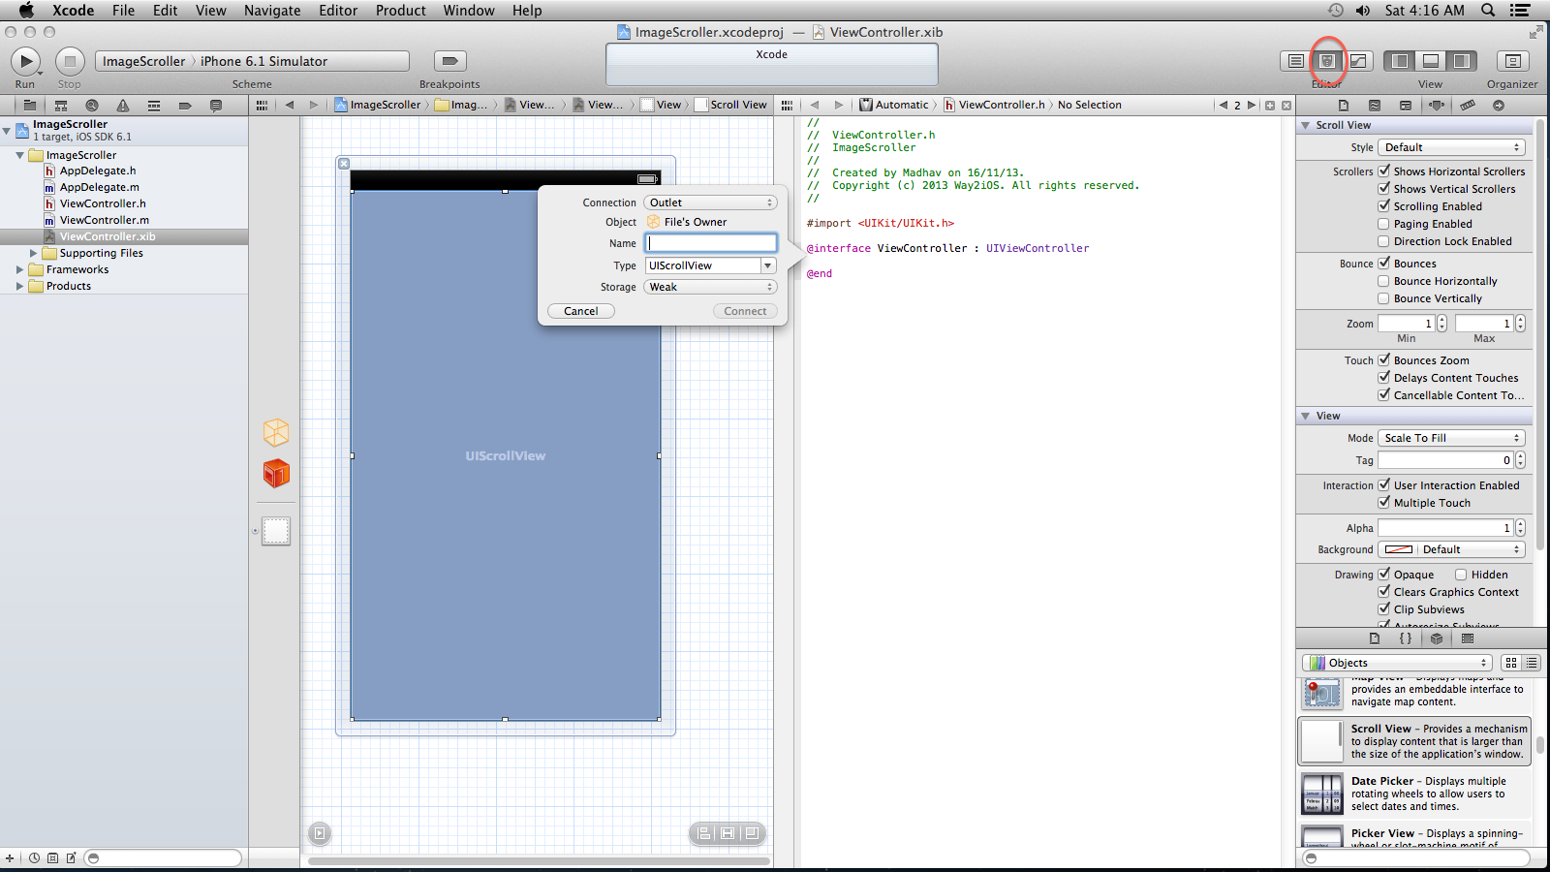Toggle the Hidden checkbox

1461,575
